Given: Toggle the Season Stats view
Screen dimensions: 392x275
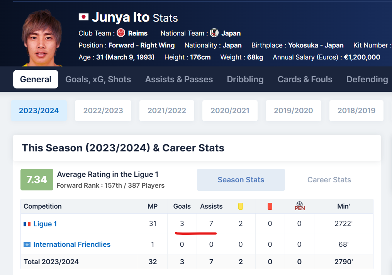Looking at the screenshot, I should (x=241, y=180).
